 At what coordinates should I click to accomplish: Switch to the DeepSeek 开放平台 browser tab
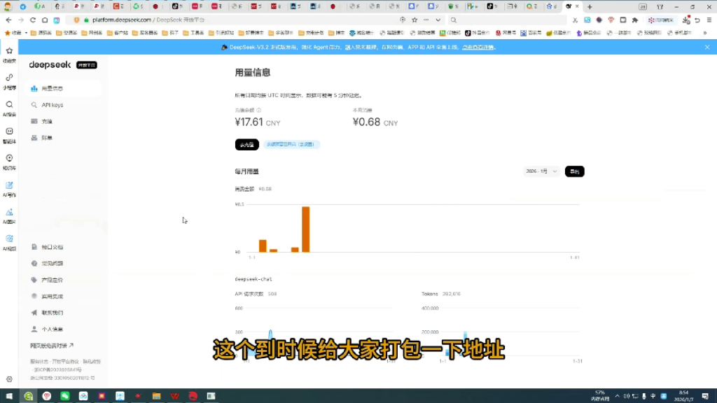pos(567,6)
